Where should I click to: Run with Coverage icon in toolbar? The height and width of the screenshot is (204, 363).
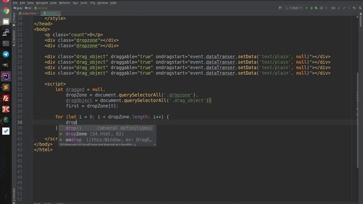point(316,8)
